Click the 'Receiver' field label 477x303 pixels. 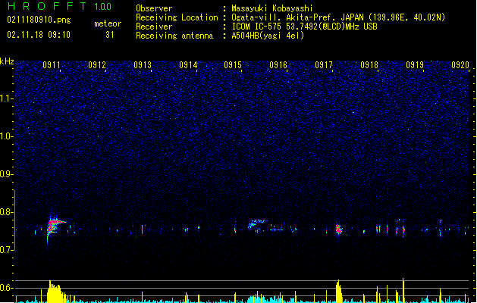(x=154, y=27)
